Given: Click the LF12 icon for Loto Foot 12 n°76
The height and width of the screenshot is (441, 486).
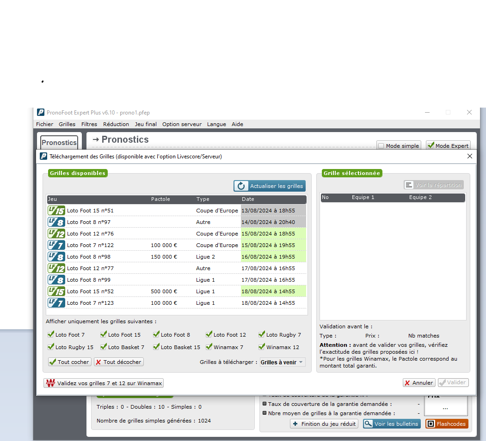Looking at the screenshot, I should [56, 234].
